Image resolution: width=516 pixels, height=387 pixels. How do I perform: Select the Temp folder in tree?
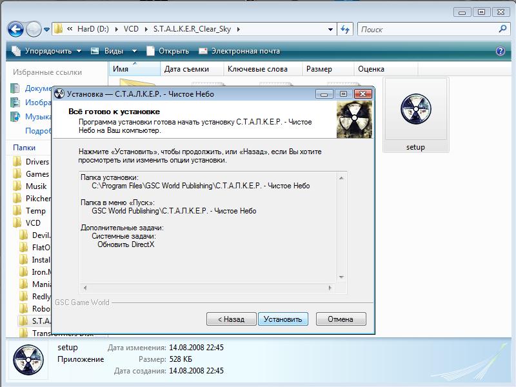(x=30, y=211)
